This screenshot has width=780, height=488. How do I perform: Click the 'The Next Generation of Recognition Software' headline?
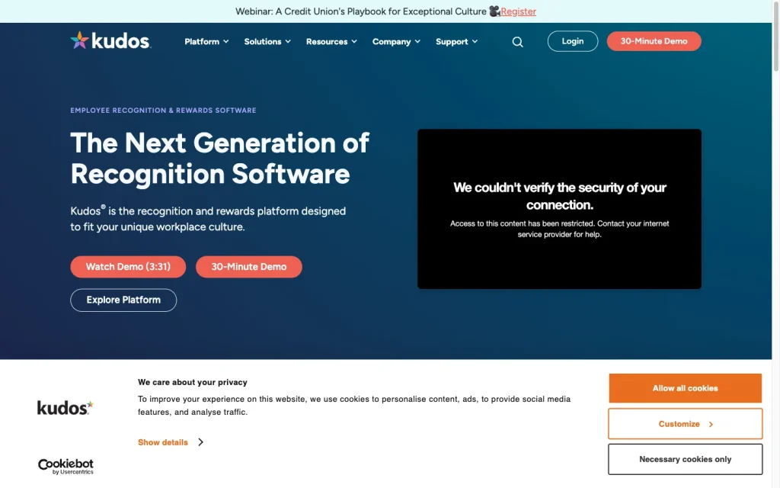point(219,159)
